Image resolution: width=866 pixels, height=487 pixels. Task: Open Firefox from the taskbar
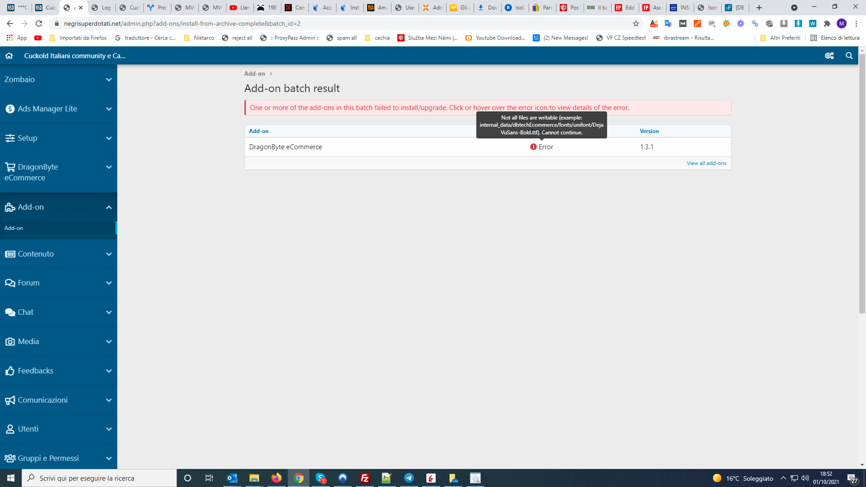coord(276,478)
